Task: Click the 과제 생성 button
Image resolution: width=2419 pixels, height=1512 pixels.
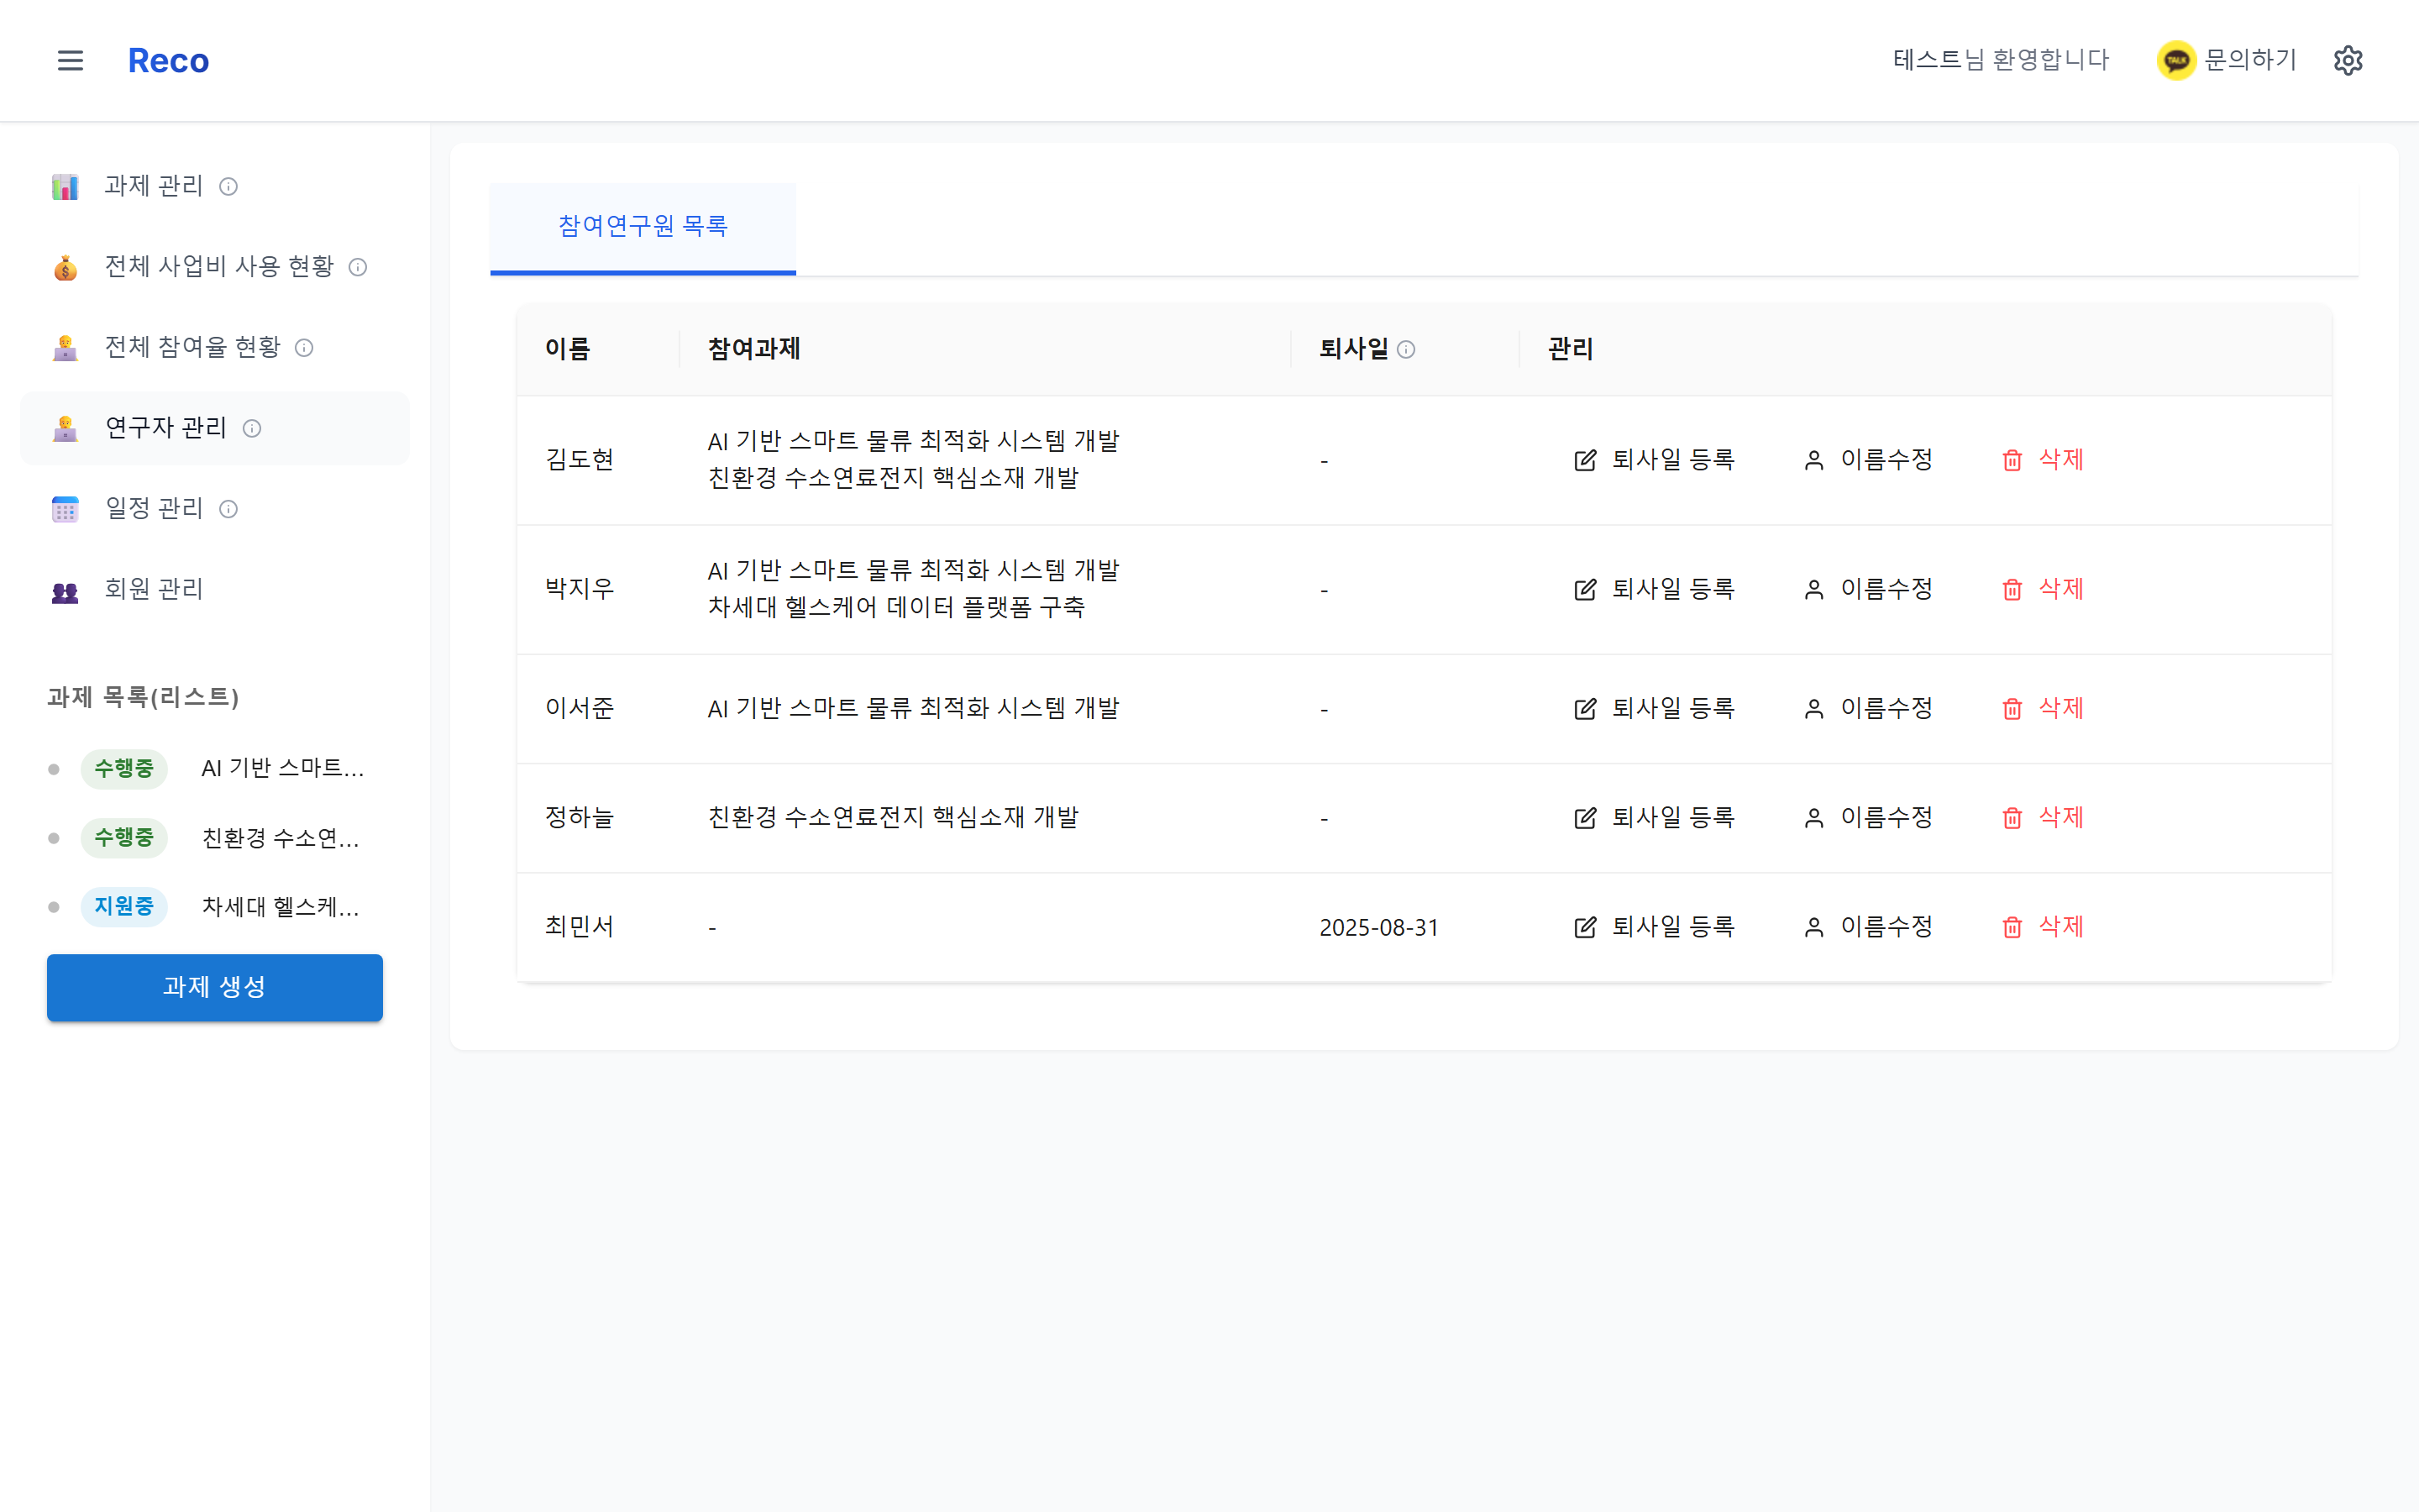Action: pyautogui.click(x=214, y=987)
